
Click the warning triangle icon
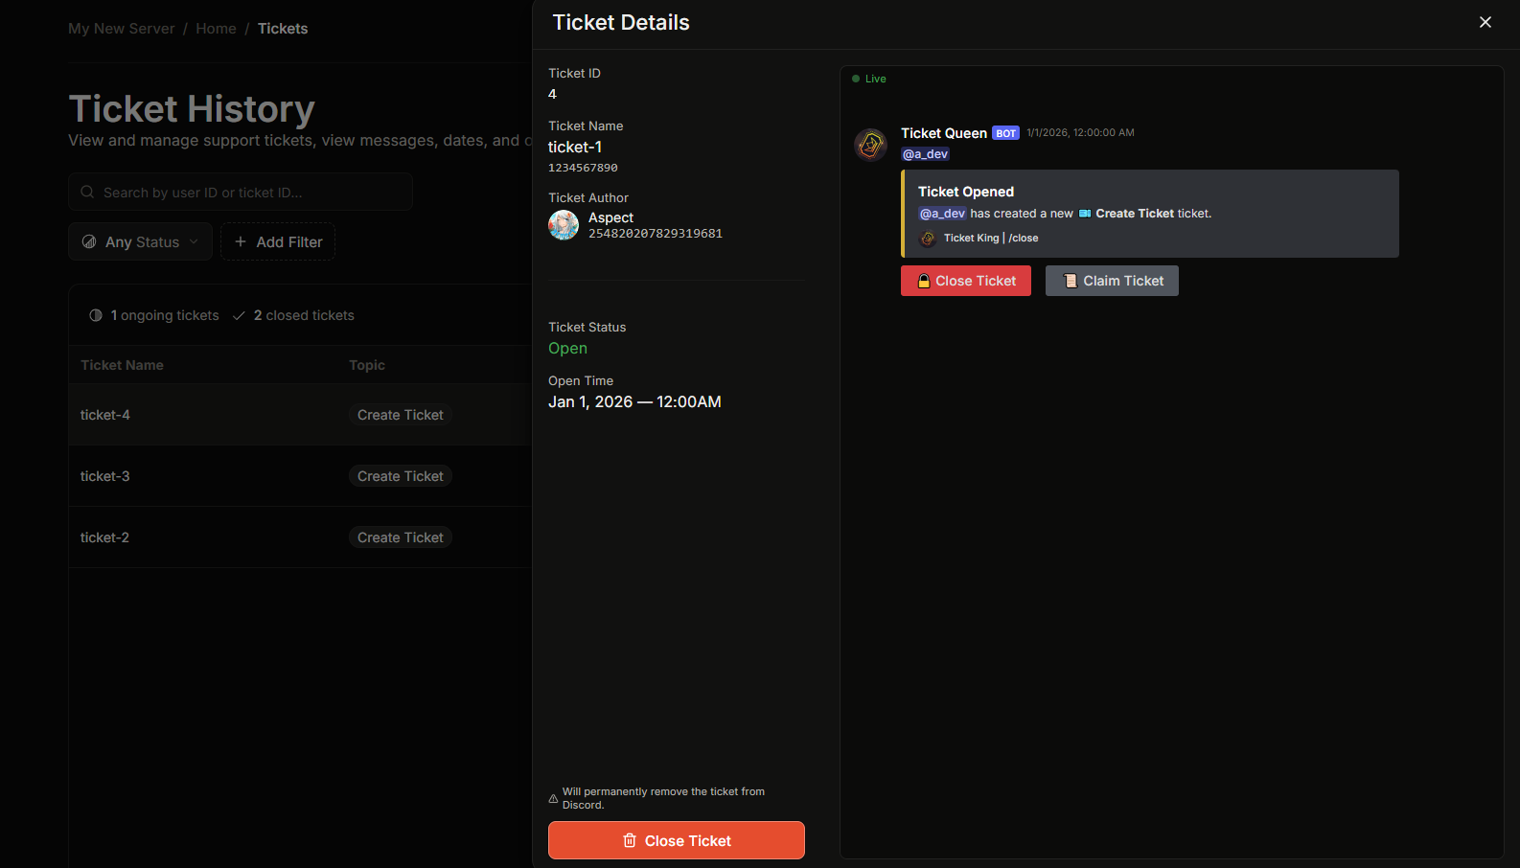tap(553, 798)
